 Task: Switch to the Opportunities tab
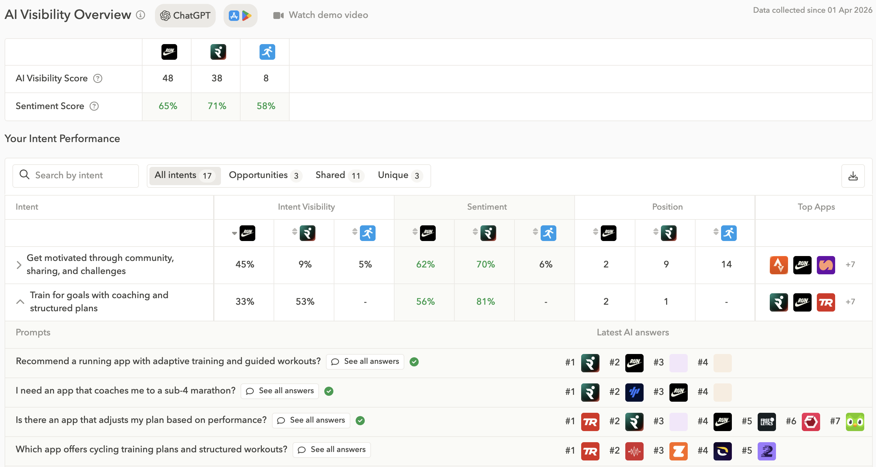point(265,176)
